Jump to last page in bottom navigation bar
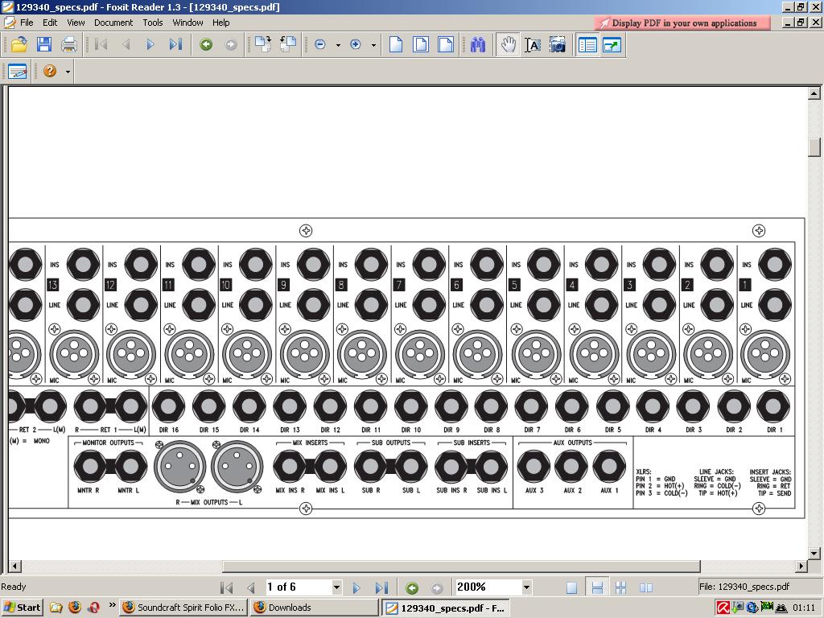Image resolution: width=824 pixels, height=618 pixels. 381,587
